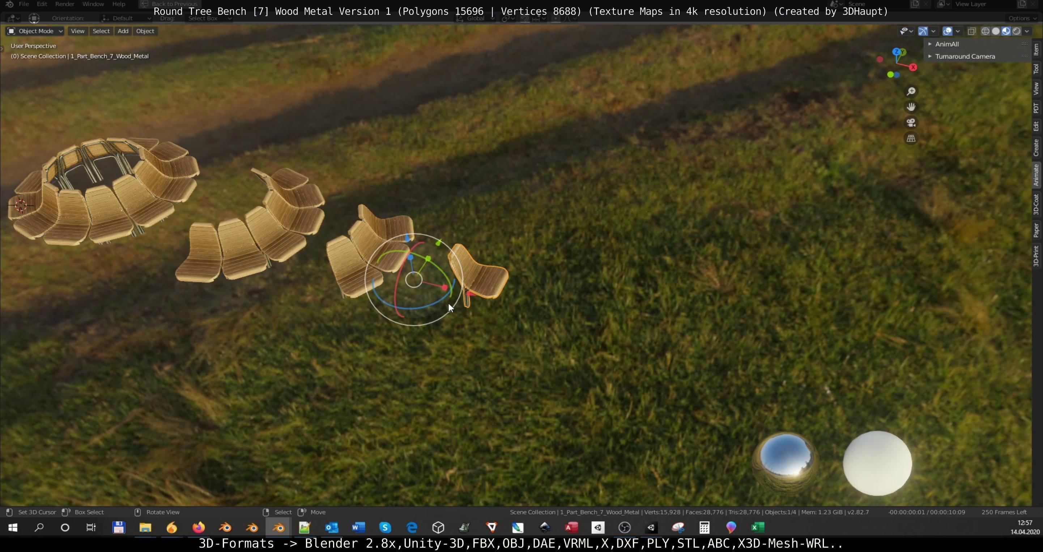Toggle X-ray display
1043x552 pixels.
point(971,31)
